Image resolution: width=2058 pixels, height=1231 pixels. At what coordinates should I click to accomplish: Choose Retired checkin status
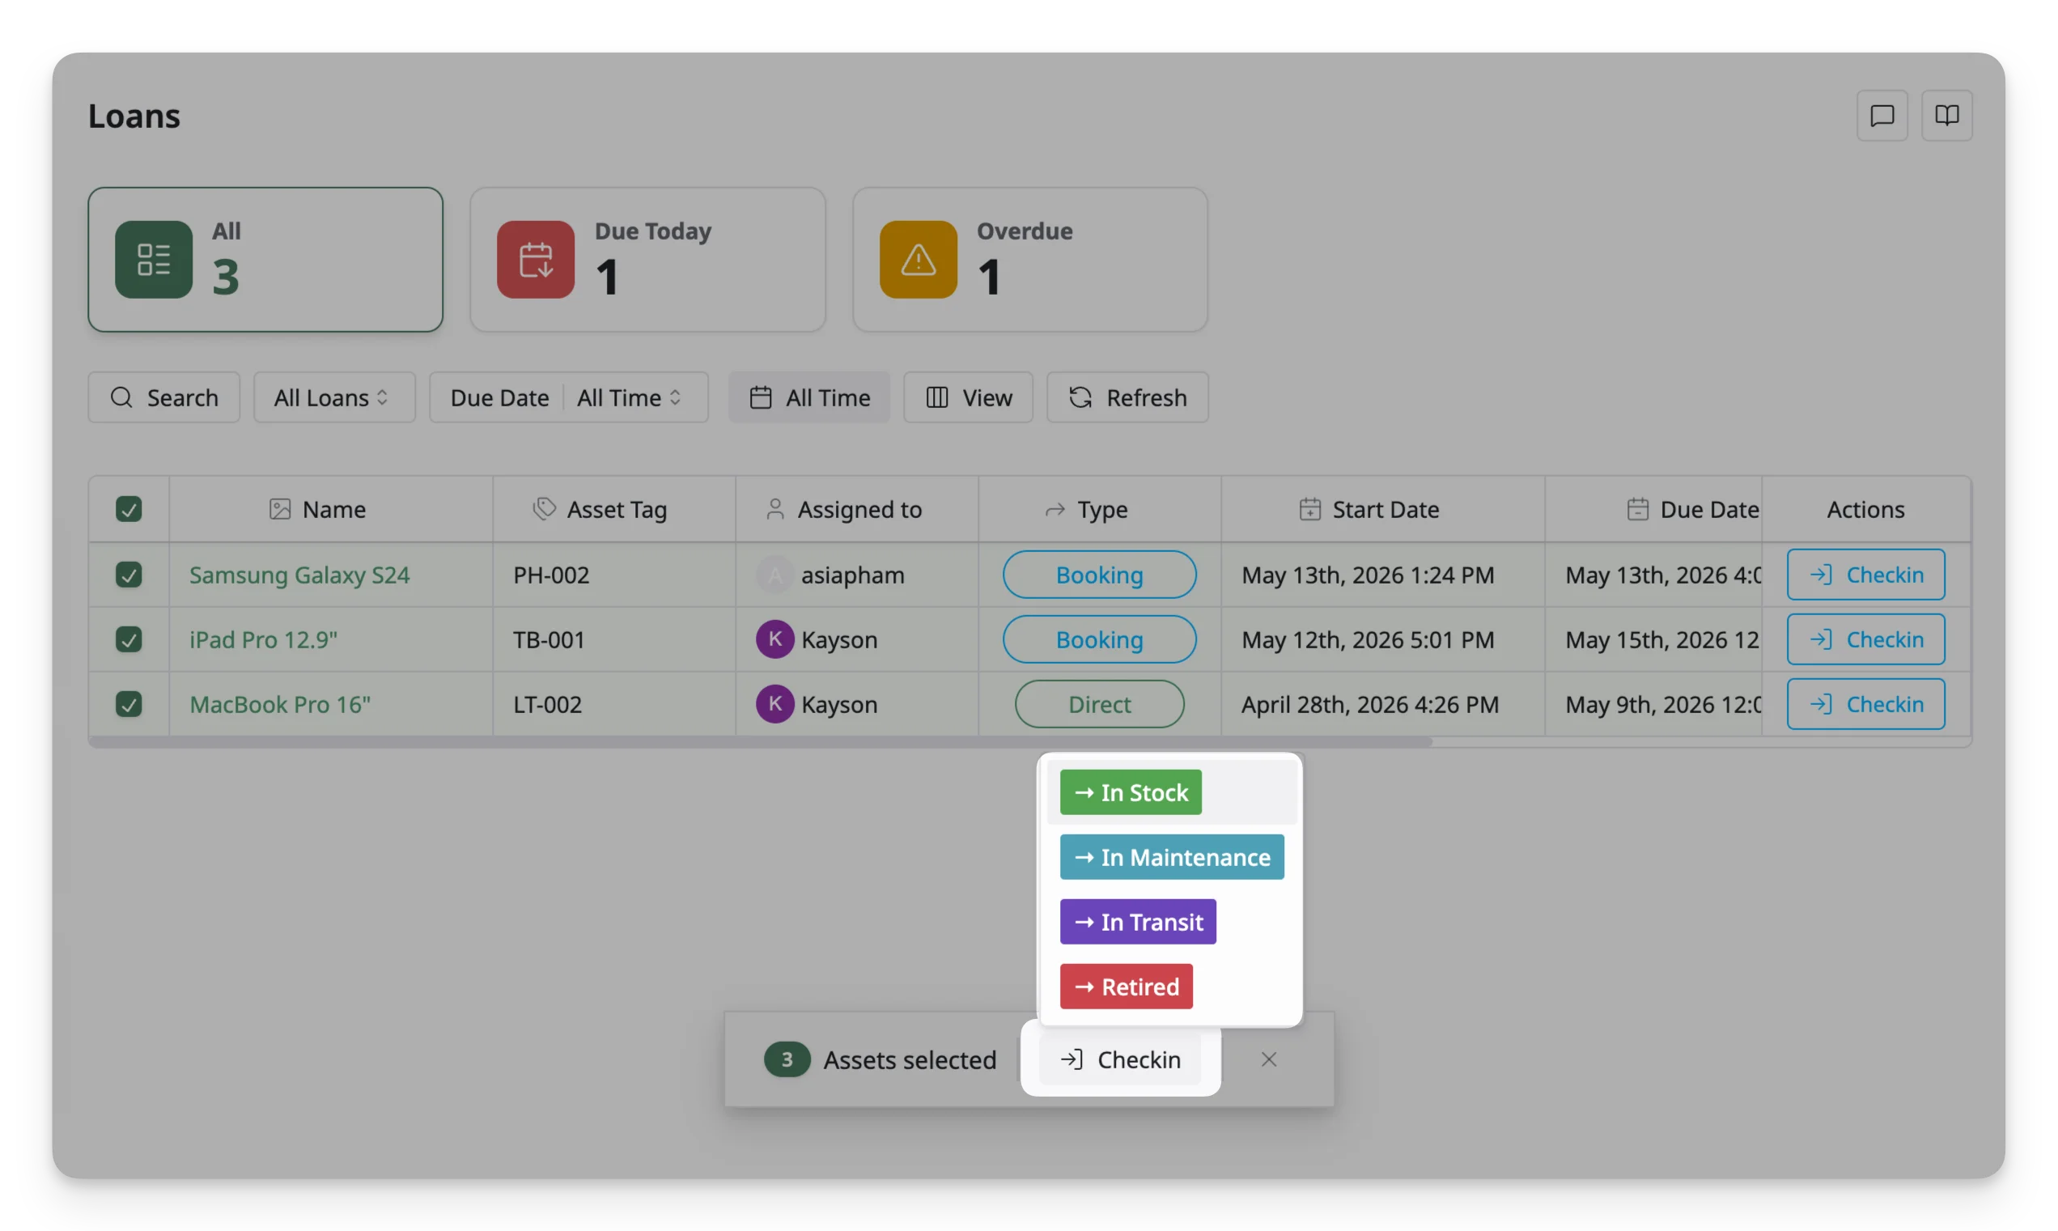[x=1126, y=987]
